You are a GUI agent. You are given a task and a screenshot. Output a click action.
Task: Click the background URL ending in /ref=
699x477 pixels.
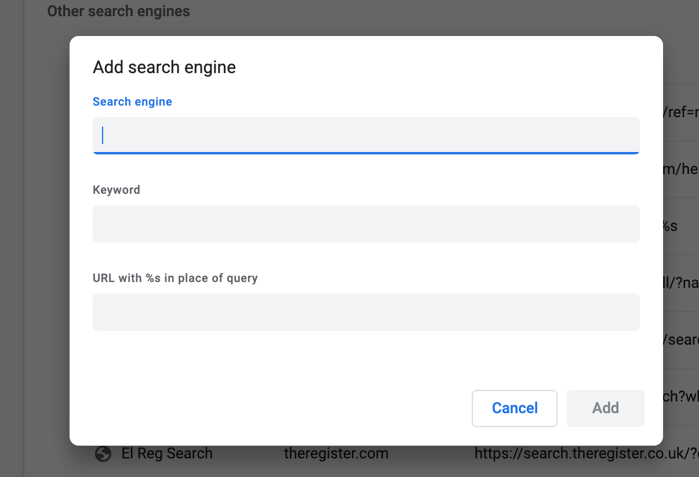tap(681, 113)
